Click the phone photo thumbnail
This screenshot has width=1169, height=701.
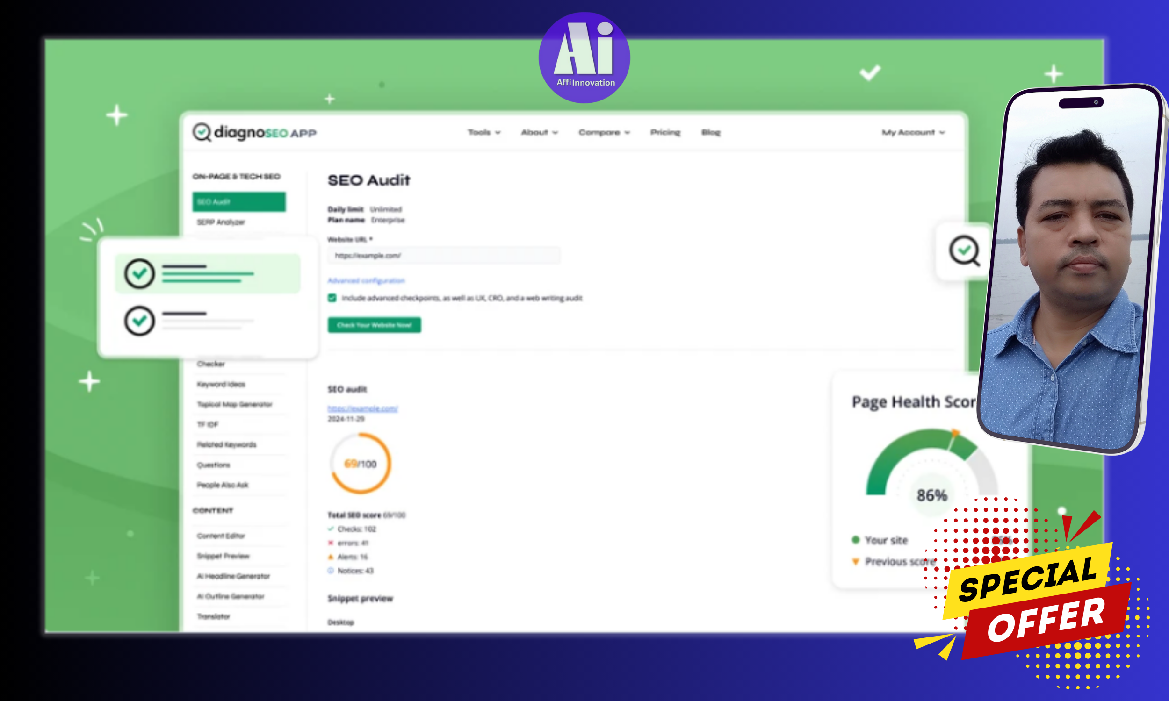1072,269
